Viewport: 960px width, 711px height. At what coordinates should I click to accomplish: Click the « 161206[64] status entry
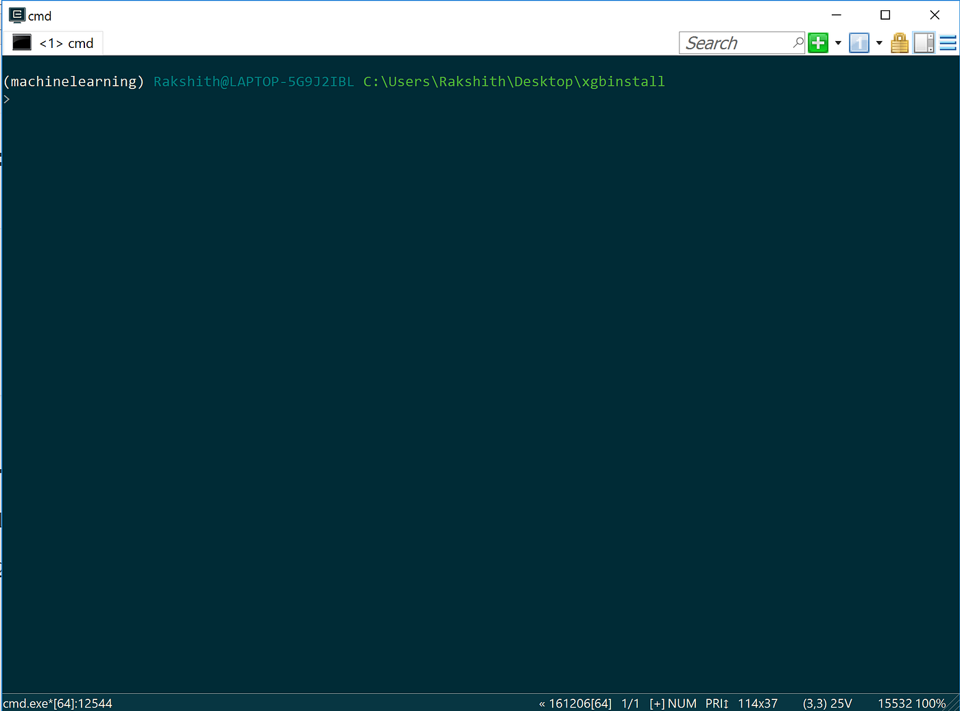[575, 703]
